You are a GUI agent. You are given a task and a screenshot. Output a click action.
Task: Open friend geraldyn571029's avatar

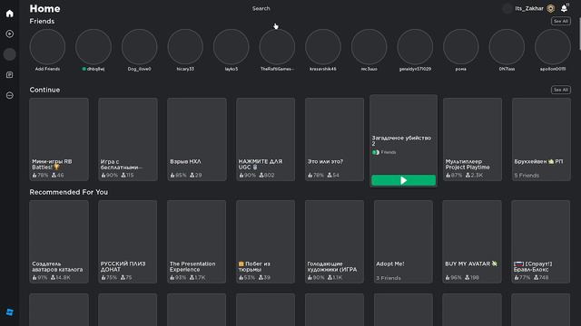click(x=415, y=47)
